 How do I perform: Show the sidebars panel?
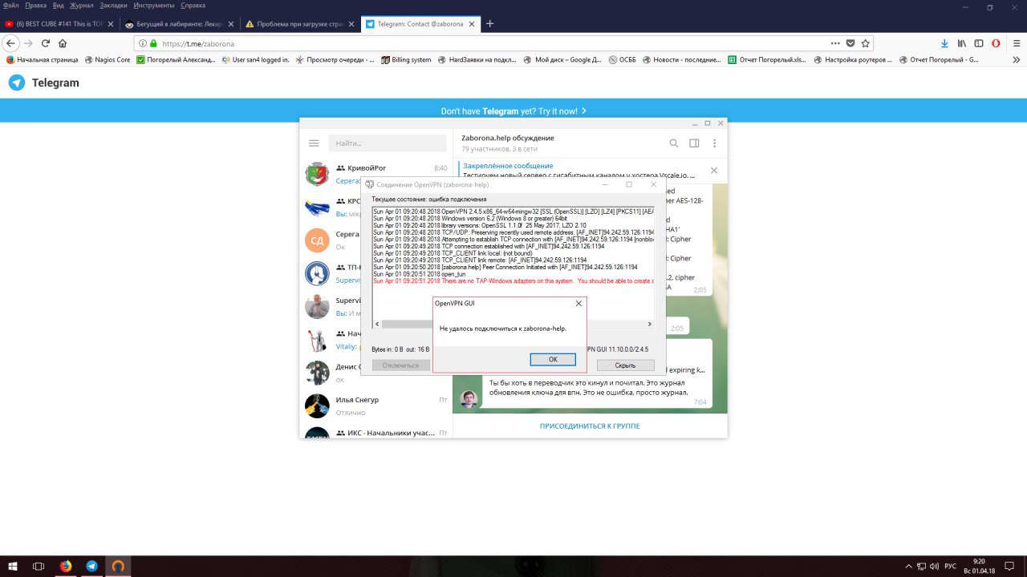979,43
